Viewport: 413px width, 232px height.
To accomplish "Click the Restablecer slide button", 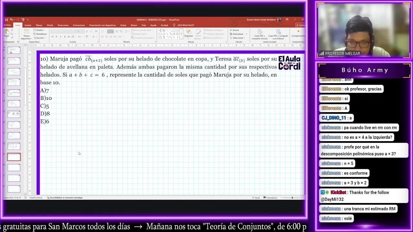I will (x=40, y=34).
